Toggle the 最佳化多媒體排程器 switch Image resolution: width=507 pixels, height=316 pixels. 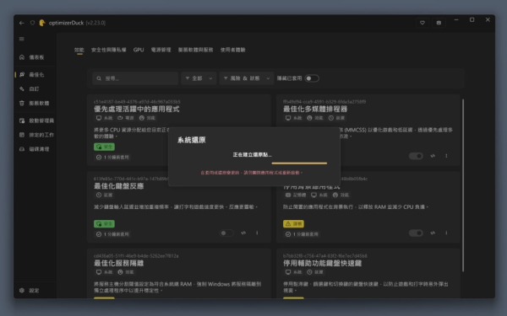point(416,156)
